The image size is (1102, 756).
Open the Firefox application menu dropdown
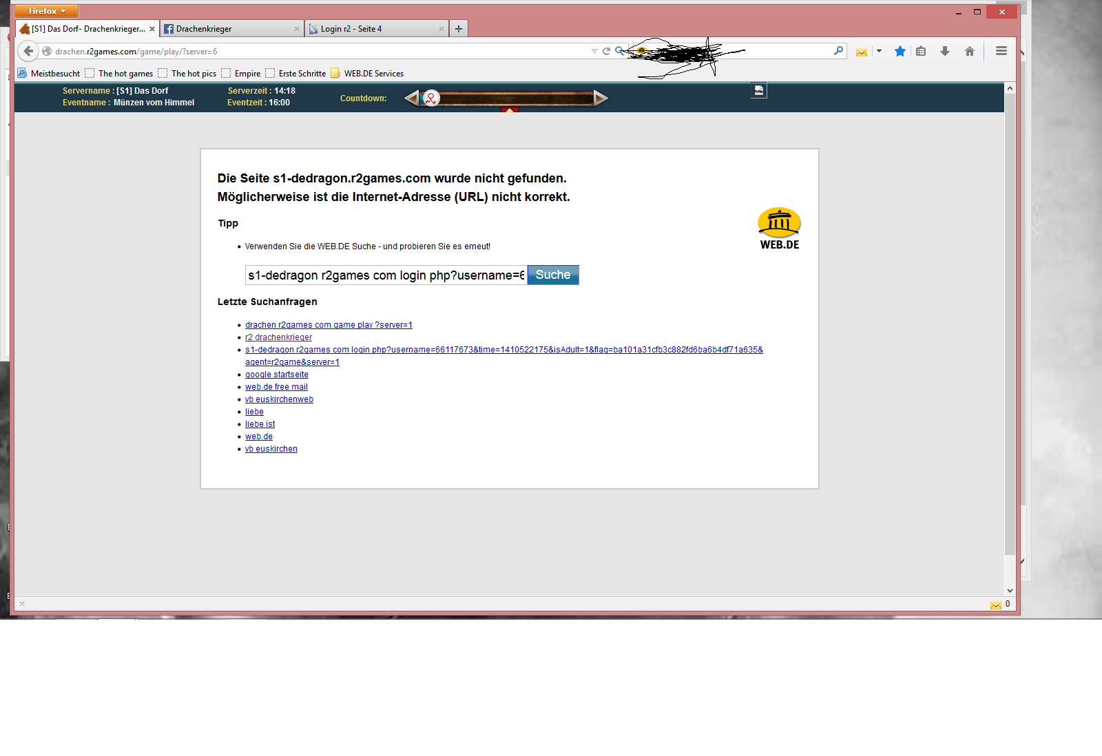[47, 11]
